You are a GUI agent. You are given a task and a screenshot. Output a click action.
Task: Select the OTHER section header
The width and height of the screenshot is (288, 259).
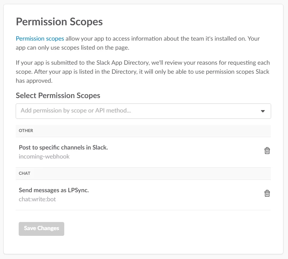26,131
